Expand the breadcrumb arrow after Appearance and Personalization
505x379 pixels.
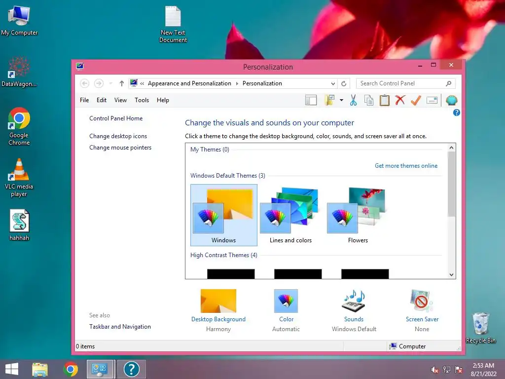point(237,83)
